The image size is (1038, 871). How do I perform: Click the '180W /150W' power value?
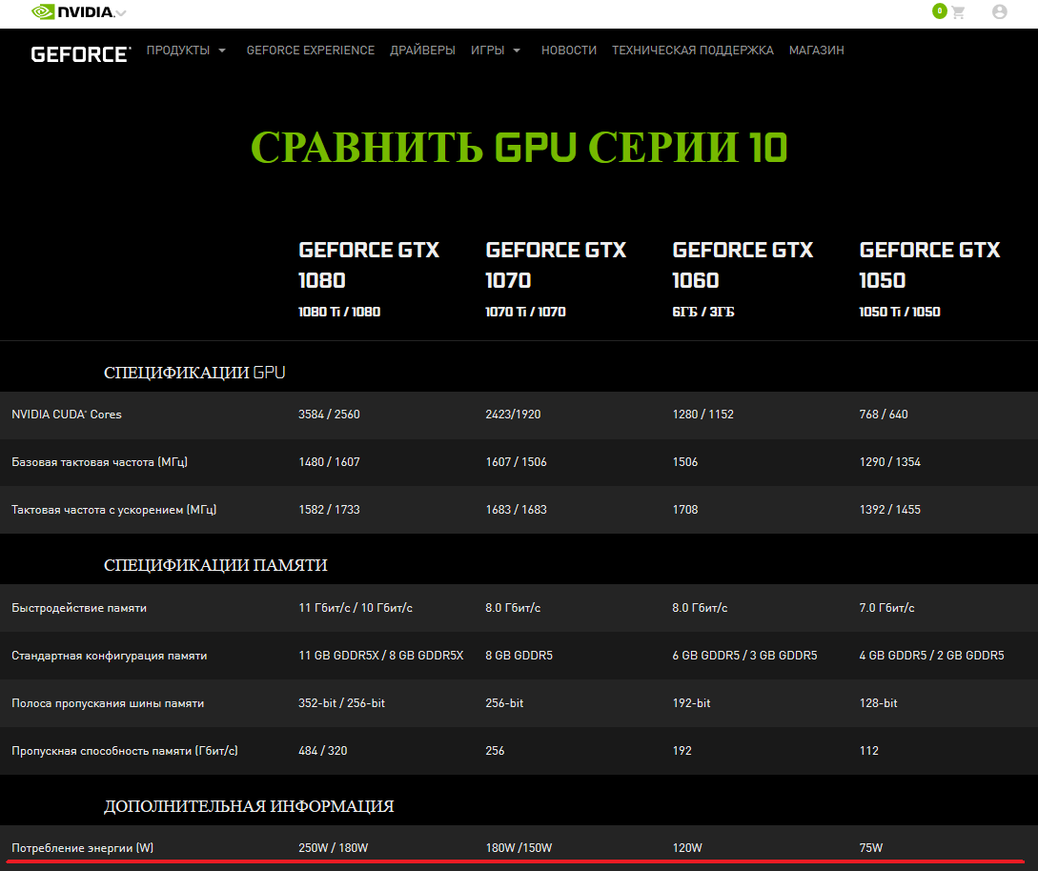tap(519, 848)
